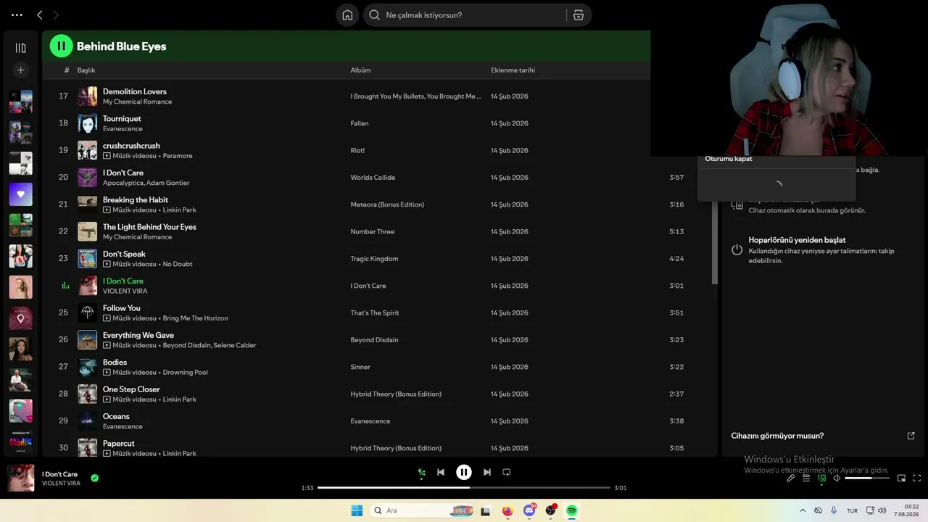The image size is (928, 522).
Task: Select the Don't Speak track
Action: [x=124, y=254]
